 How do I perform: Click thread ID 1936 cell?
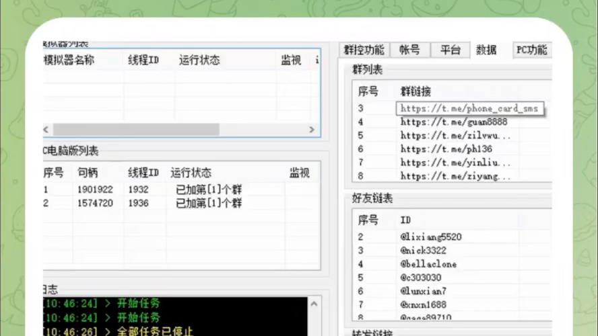(139, 203)
